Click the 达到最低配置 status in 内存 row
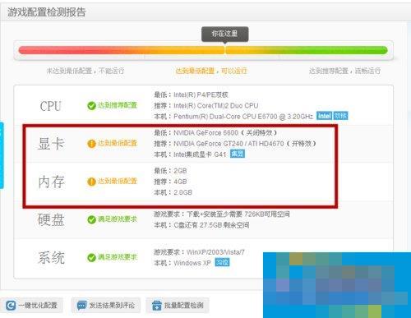This screenshot has height=318, width=411. tap(118, 181)
